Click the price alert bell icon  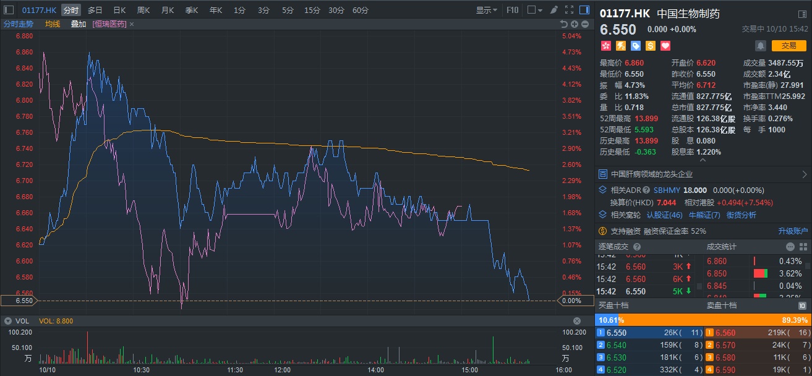click(760, 46)
